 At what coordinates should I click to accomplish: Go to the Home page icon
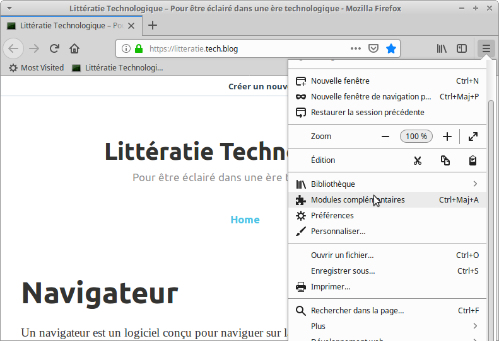pyautogui.click(x=74, y=48)
